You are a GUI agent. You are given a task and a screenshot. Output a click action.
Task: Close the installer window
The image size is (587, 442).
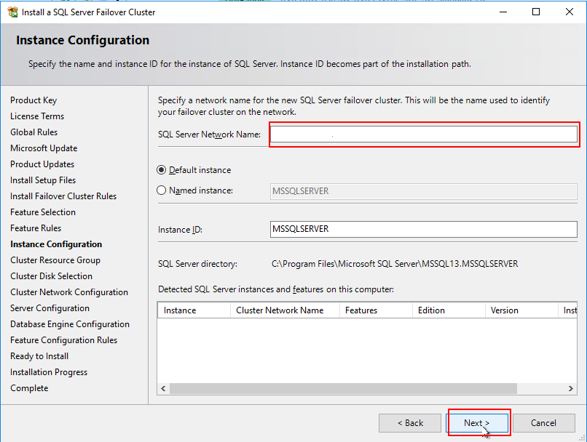coord(570,12)
